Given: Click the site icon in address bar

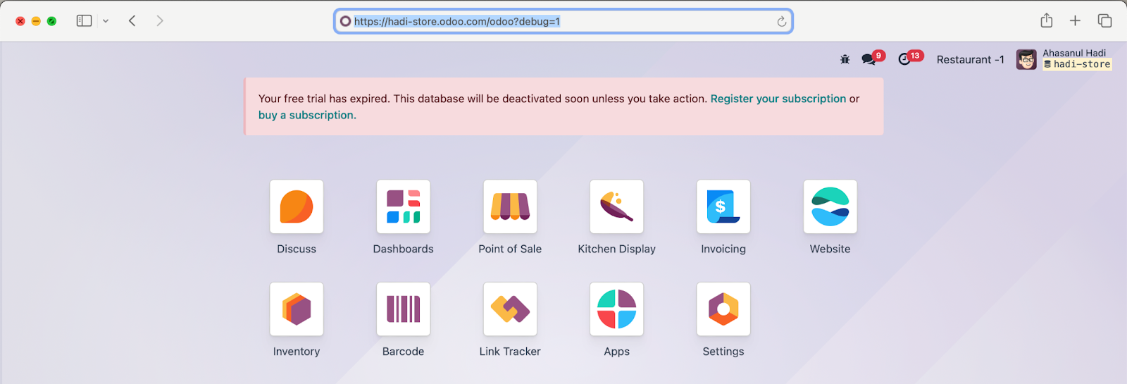Looking at the screenshot, I should click(x=345, y=21).
